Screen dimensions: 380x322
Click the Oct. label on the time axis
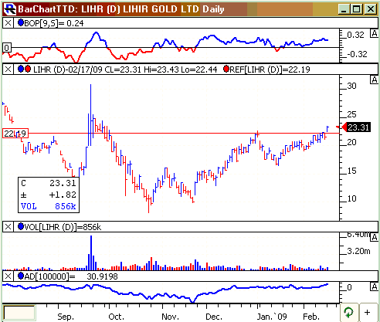(x=116, y=317)
